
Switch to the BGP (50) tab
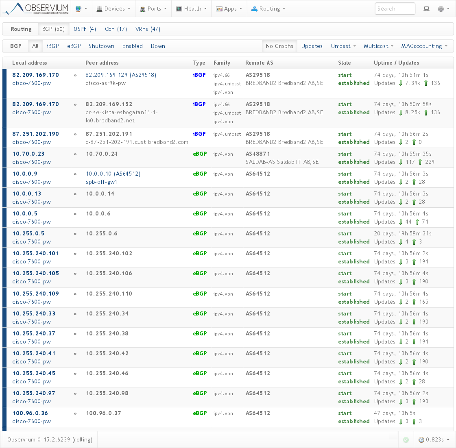click(53, 29)
